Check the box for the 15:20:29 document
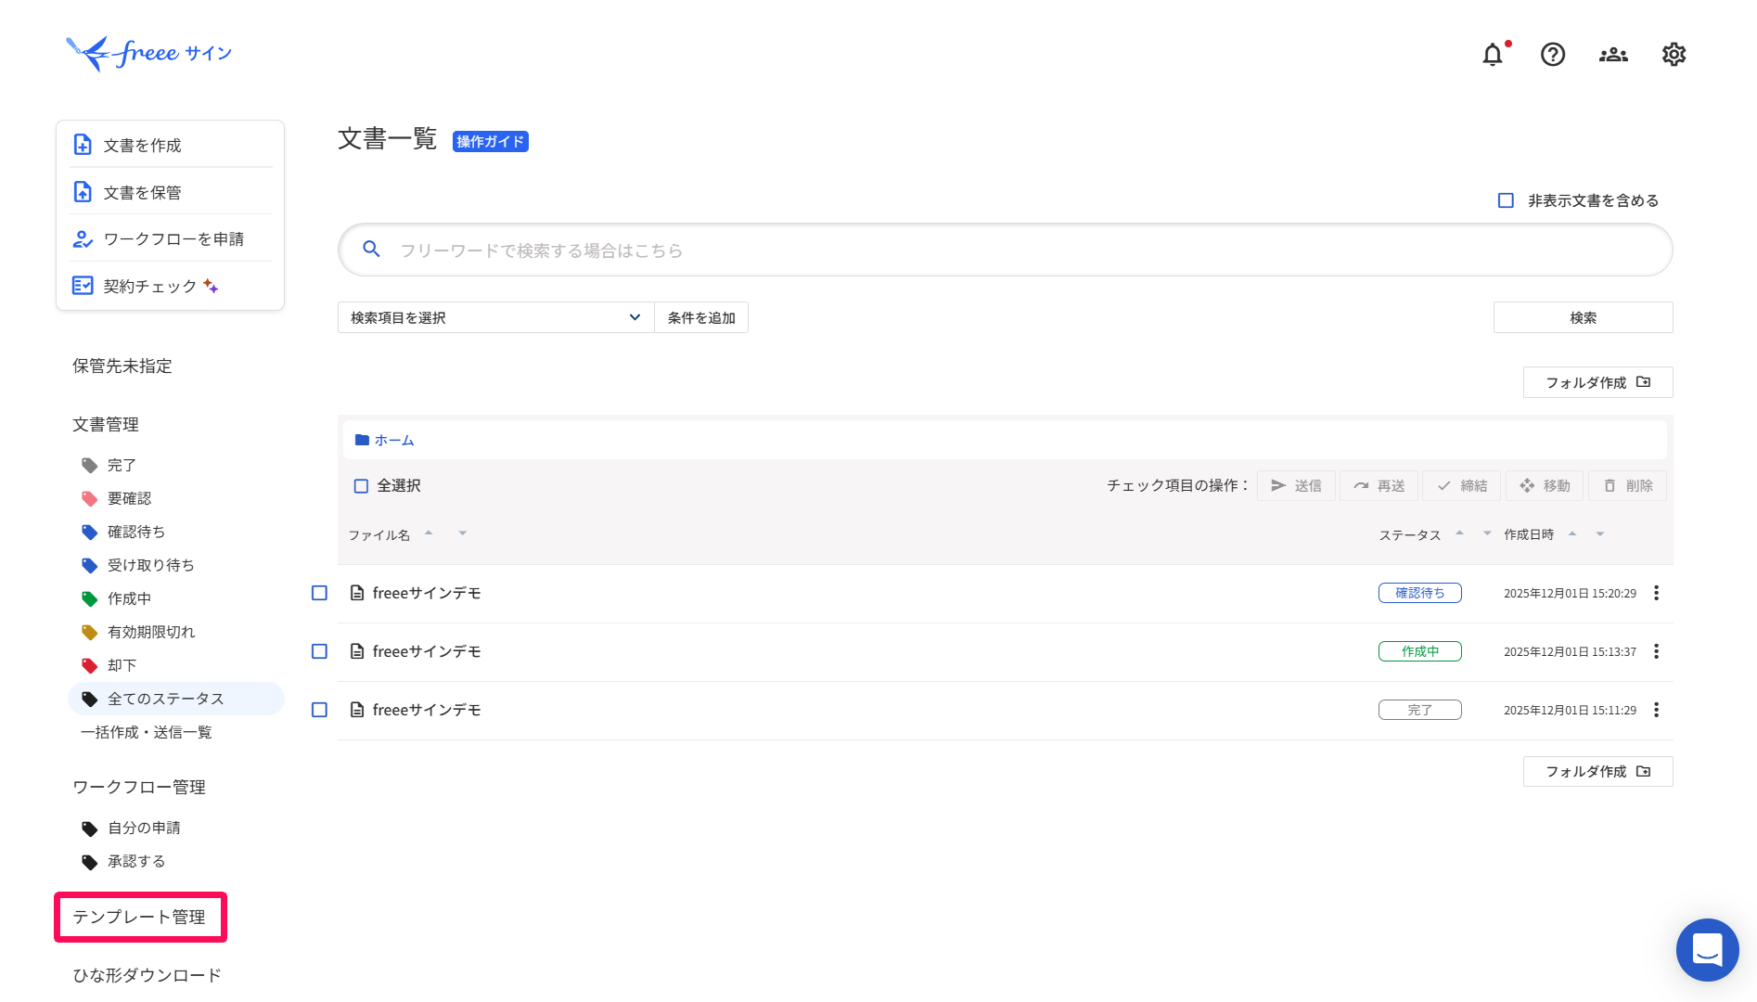This screenshot has width=1757, height=1002. (x=319, y=593)
